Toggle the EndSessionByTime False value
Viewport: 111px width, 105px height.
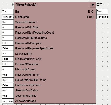[x=8, y=85]
